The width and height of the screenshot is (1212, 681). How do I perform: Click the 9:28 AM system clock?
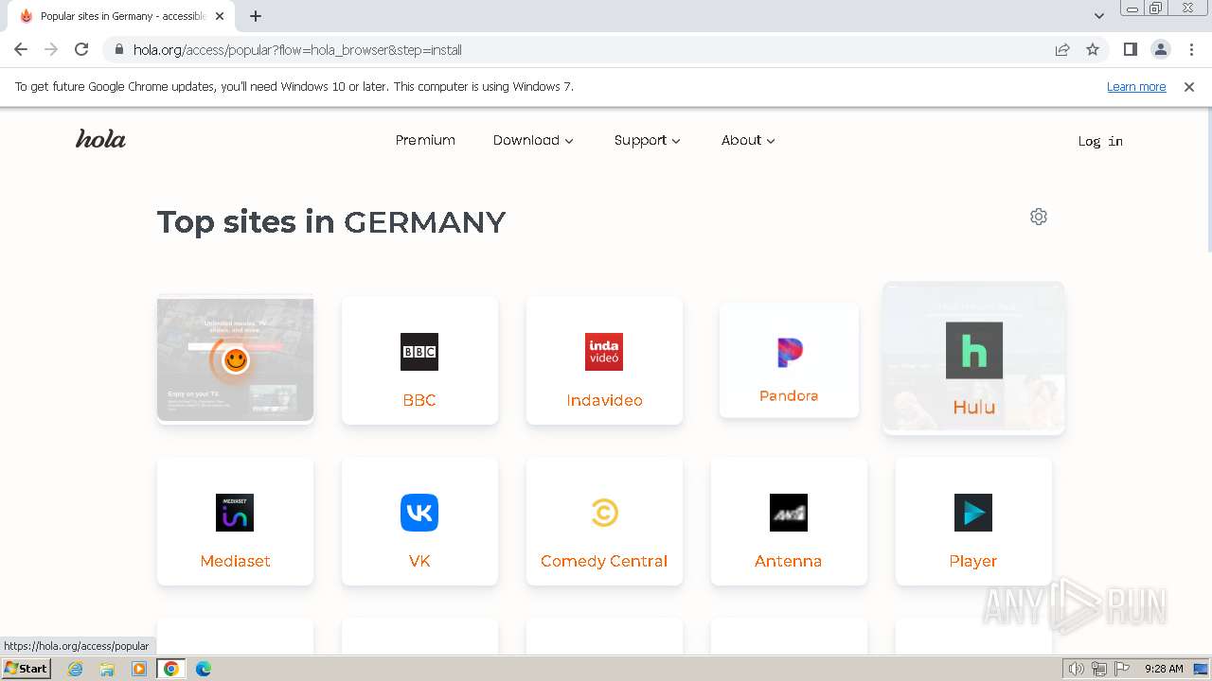pyautogui.click(x=1164, y=669)
